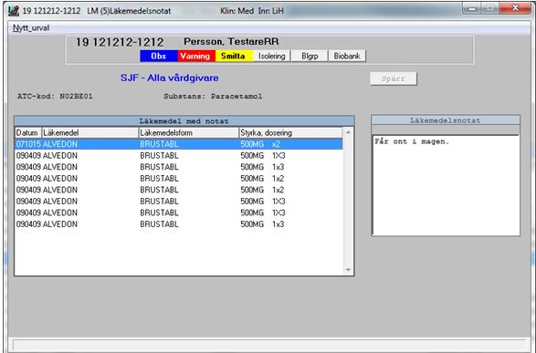
Task: Click the yellow Smitta alert button
Action: tap(234, 56)
